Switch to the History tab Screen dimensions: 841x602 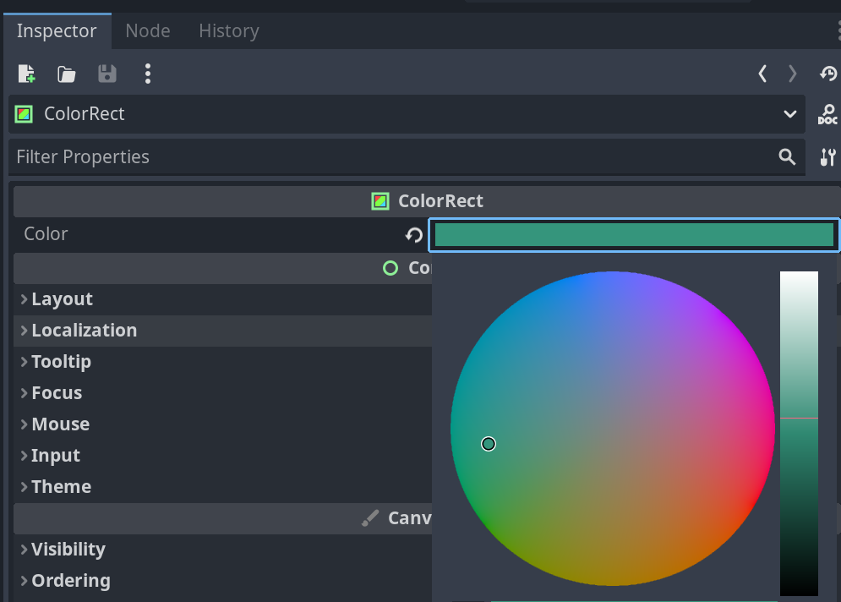coord(228,31)
